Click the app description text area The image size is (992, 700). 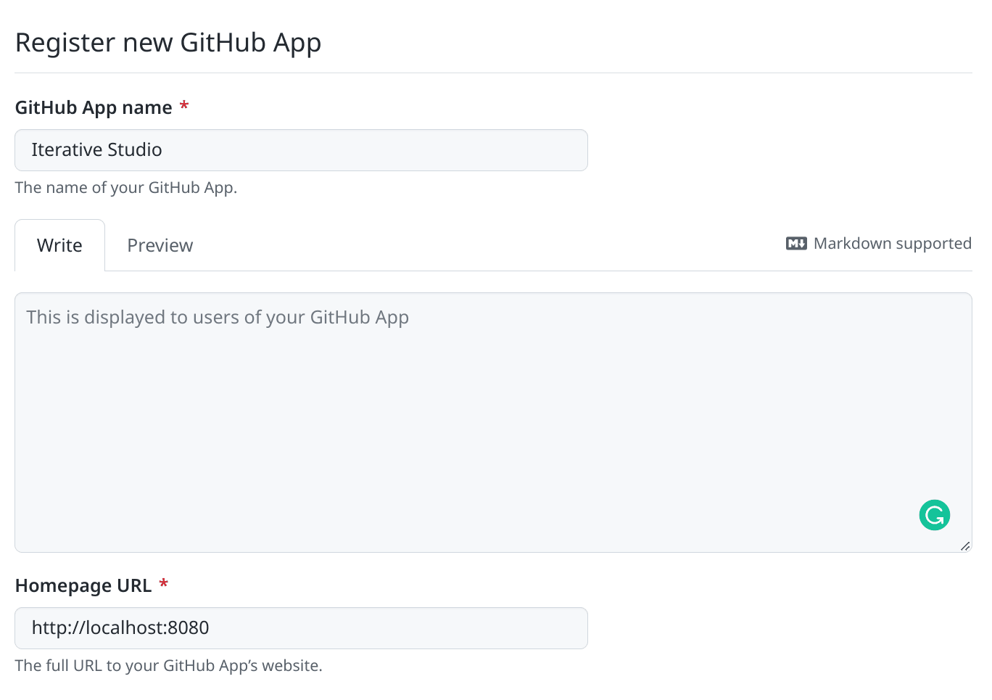coord(493,422)
